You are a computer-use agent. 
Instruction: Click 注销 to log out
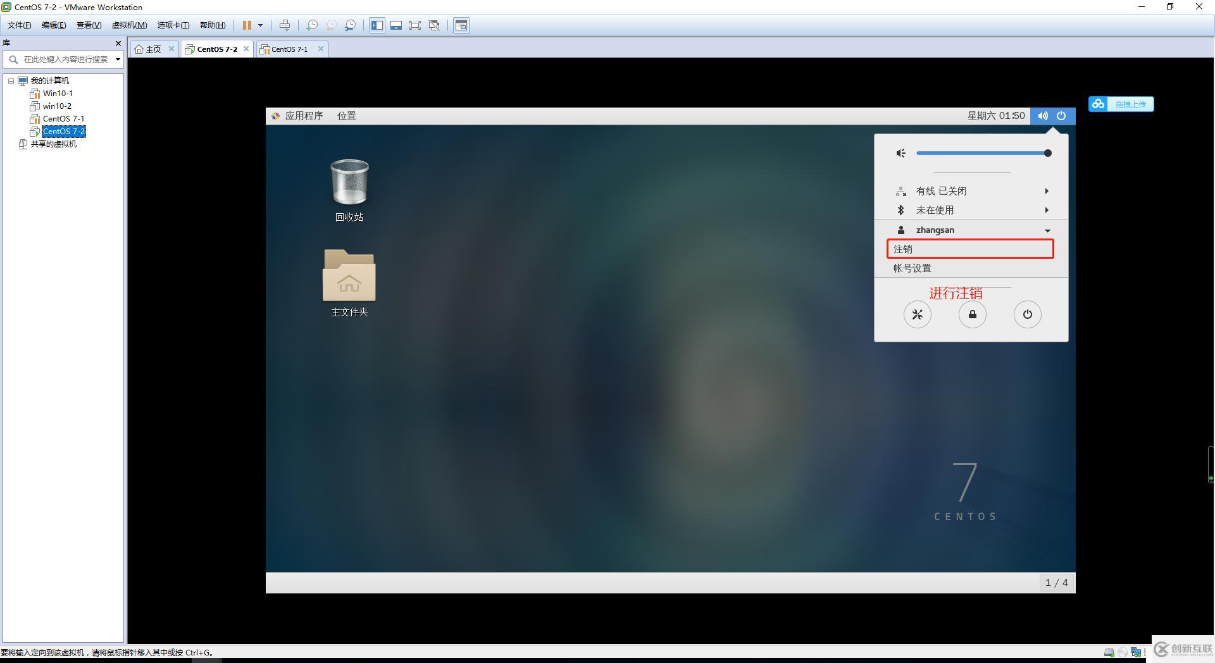tap(970, 249)
